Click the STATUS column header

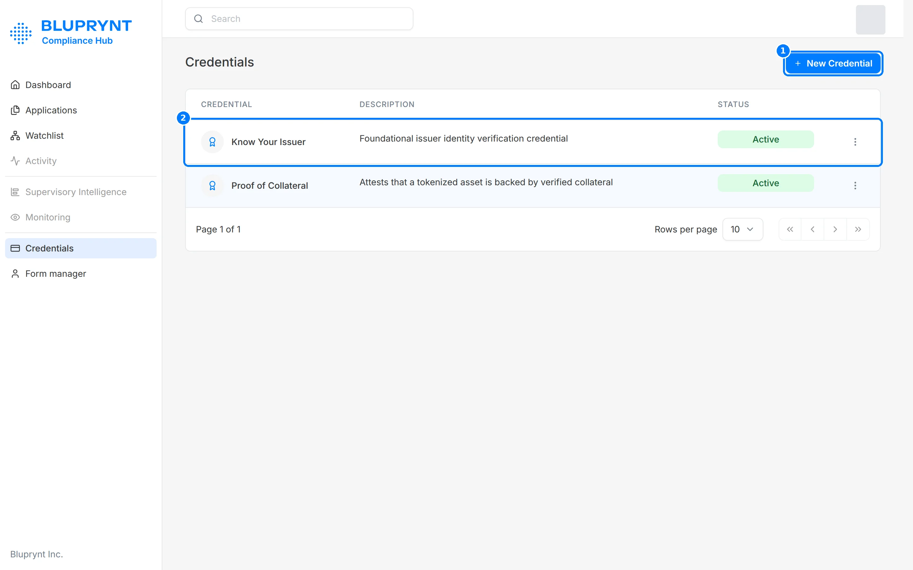coord(733,104)
